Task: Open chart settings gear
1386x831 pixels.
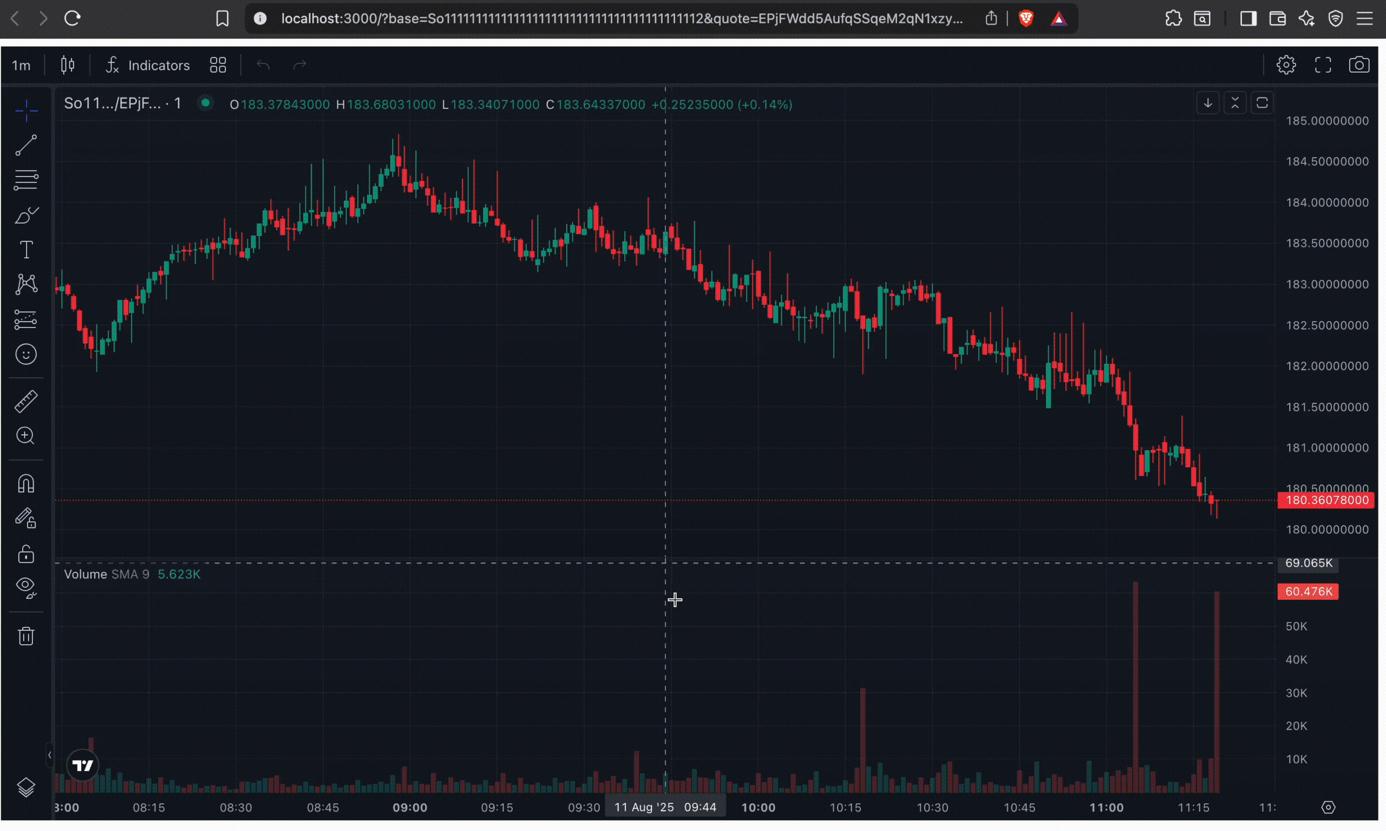Action: click(x=1286, y=65)
